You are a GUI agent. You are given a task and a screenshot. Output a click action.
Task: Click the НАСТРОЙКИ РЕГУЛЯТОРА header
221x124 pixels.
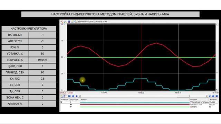coord(29,29)
